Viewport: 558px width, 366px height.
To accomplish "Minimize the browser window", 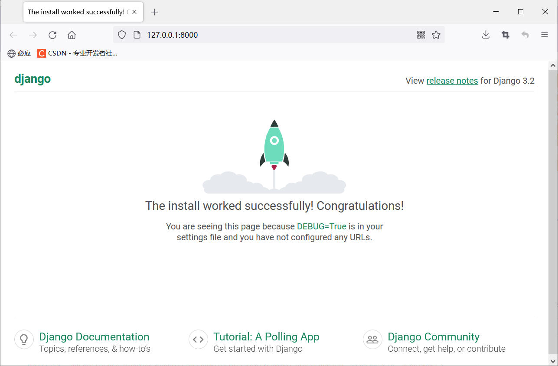I will [x=496, y=12].
